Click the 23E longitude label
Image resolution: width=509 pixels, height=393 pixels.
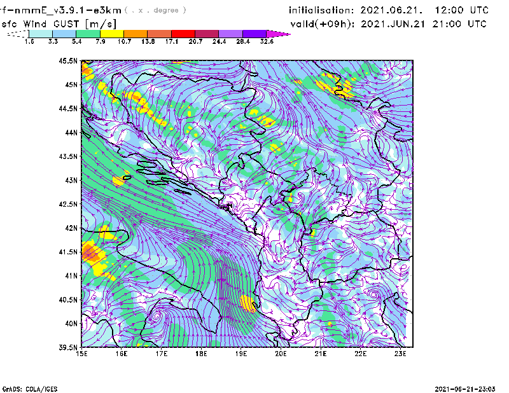pyautogui.click(x=400, y=354)
